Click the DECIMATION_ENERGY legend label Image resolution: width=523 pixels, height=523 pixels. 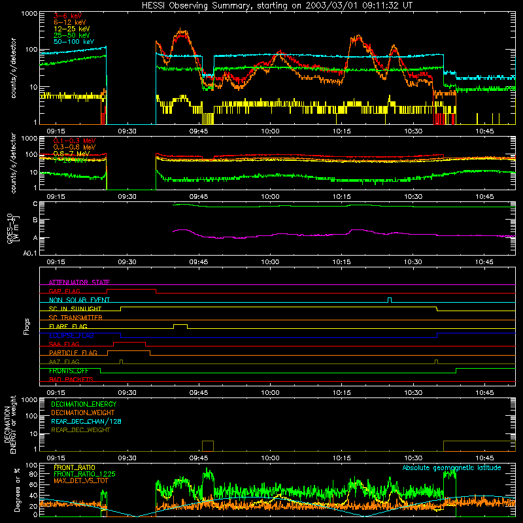(x=84, y=404)
